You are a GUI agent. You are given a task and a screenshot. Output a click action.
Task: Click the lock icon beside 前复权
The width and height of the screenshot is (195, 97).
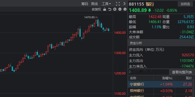(x=105, y=9)
